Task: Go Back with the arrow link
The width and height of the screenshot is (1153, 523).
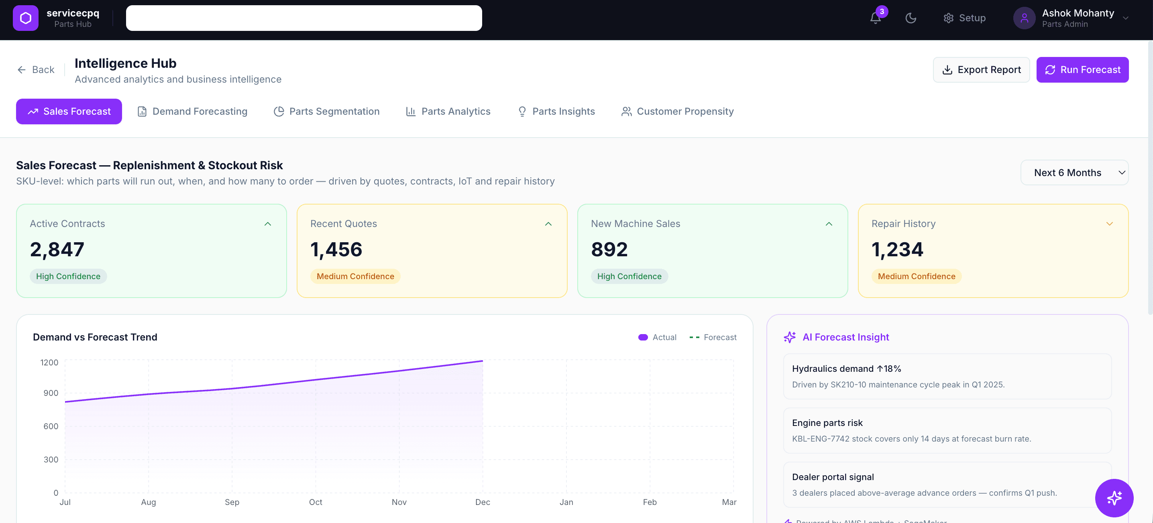Action: 36,70
